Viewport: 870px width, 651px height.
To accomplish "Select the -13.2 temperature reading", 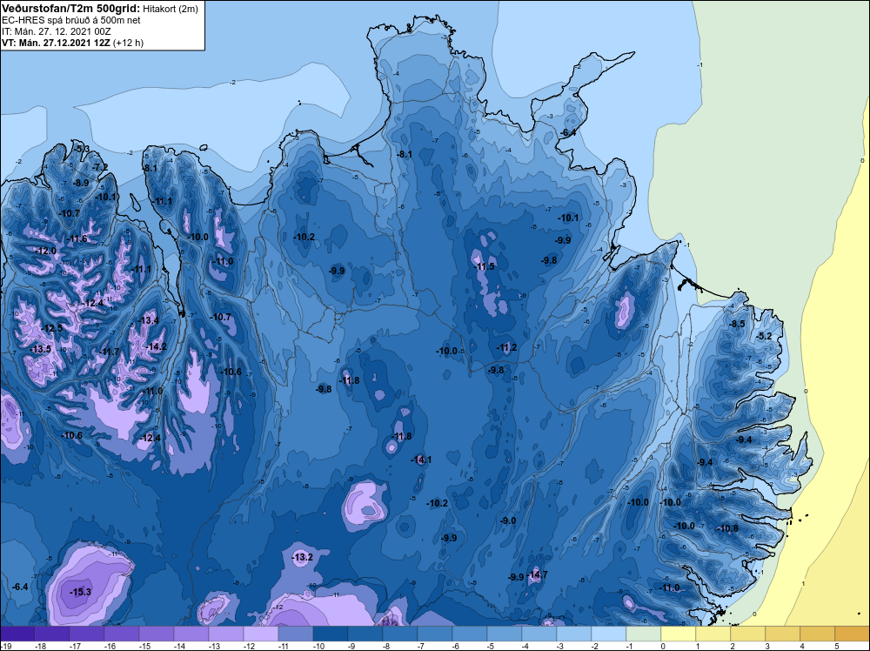I will pyautogui.click(x=303, y=557).
